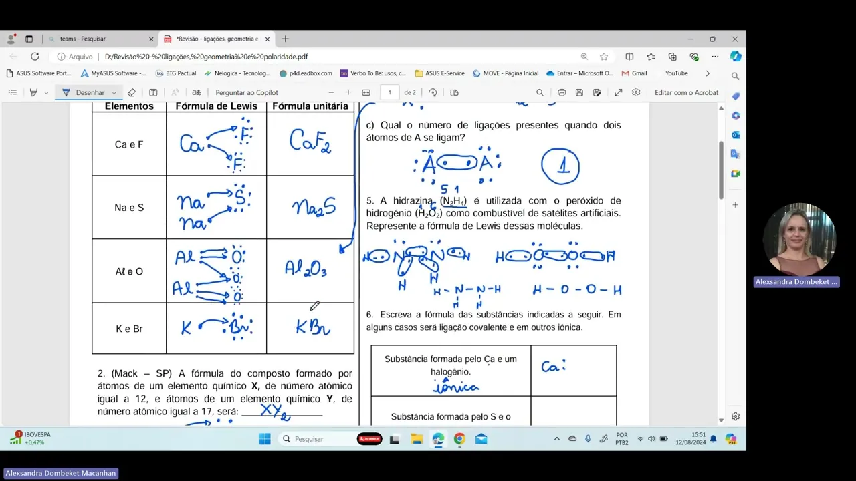This screenshot has width=856, height=481.
Task: Toggle the page view layout icon
Action: point(455,92)
